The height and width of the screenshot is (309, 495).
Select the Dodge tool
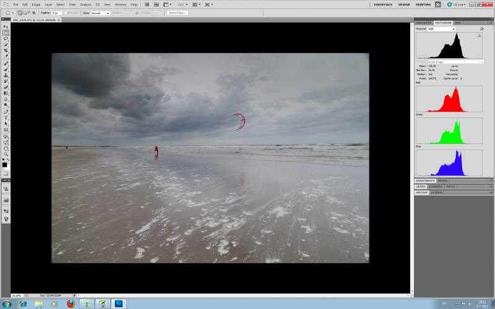[6, 104]
